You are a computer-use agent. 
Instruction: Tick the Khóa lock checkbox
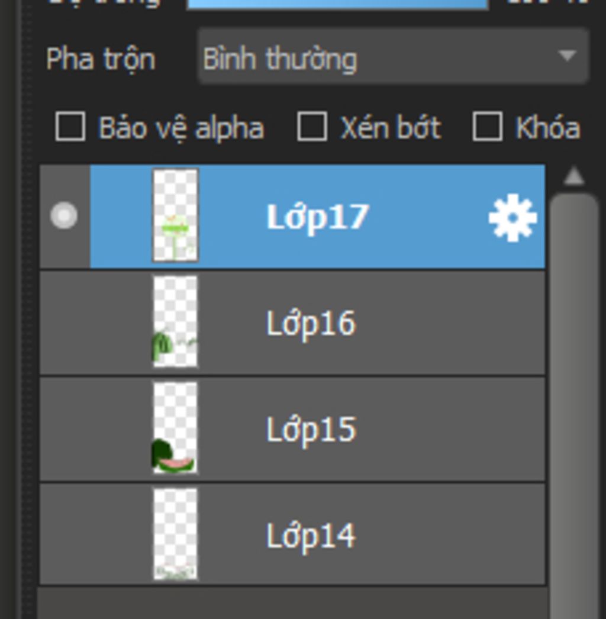488,127
